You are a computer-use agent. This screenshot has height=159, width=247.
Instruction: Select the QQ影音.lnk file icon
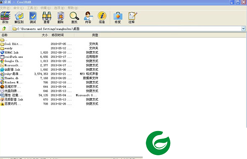pos(2,70)
